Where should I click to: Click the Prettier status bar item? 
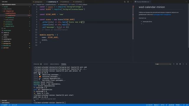178,105
